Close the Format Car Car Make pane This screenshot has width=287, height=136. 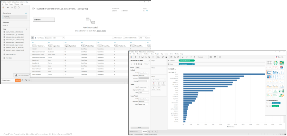click(149, 60)
